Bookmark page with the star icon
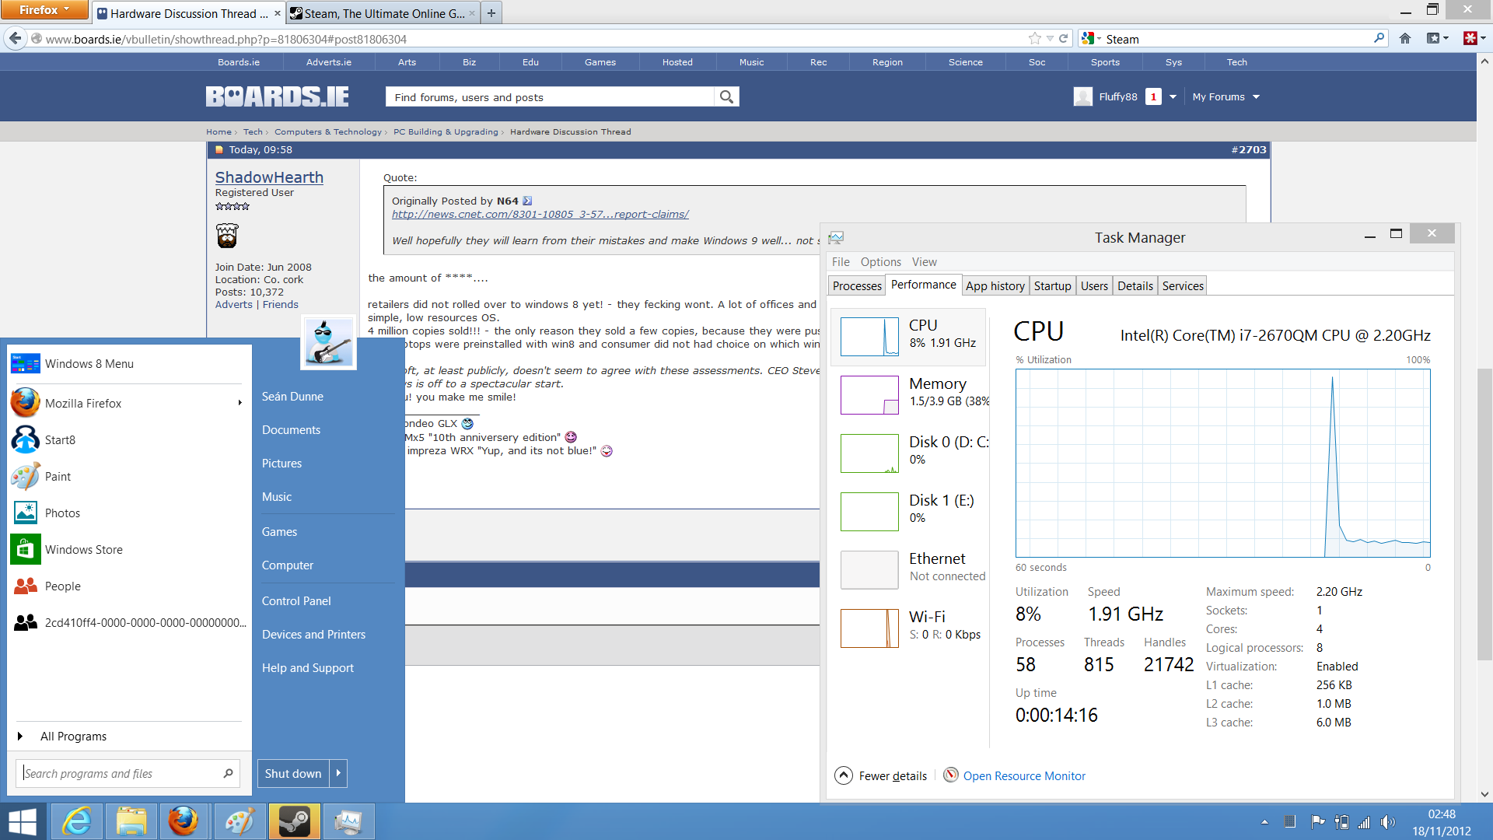This screenshot has width=1493, height=840. click(1034, 38)
